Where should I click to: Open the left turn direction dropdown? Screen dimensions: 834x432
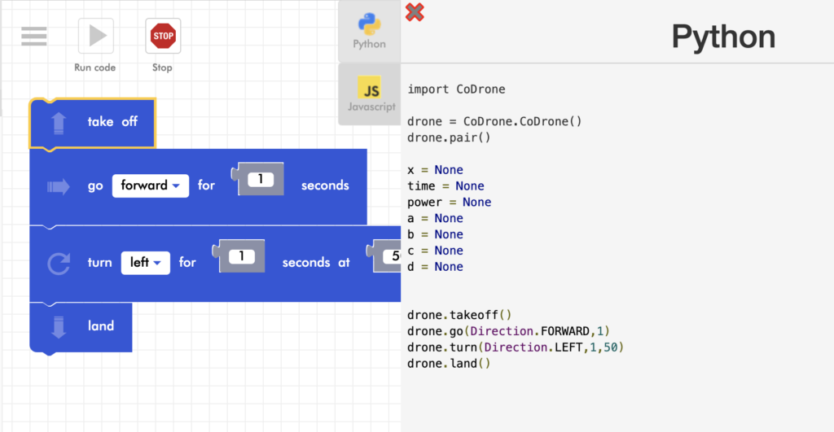tap(145, 263)
